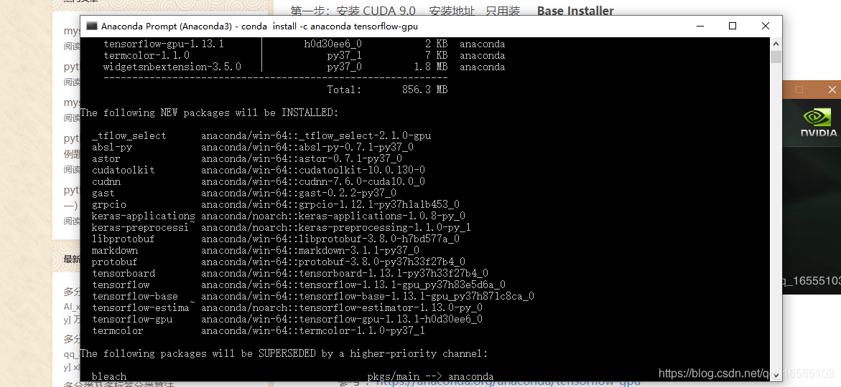The width and height of the screenshot is (841, 387).
Task: Maximize the Anaconda Prompt window
Action: [x=733, y=26]
